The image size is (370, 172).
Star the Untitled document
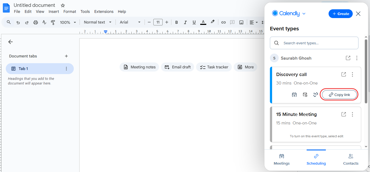tap(63, 5)
